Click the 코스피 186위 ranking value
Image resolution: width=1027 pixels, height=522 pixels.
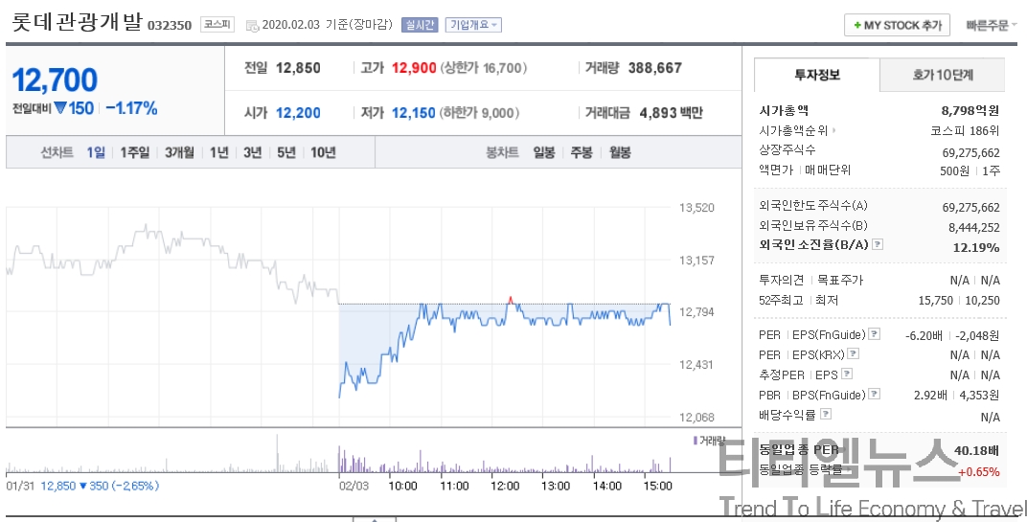point(966,131)
